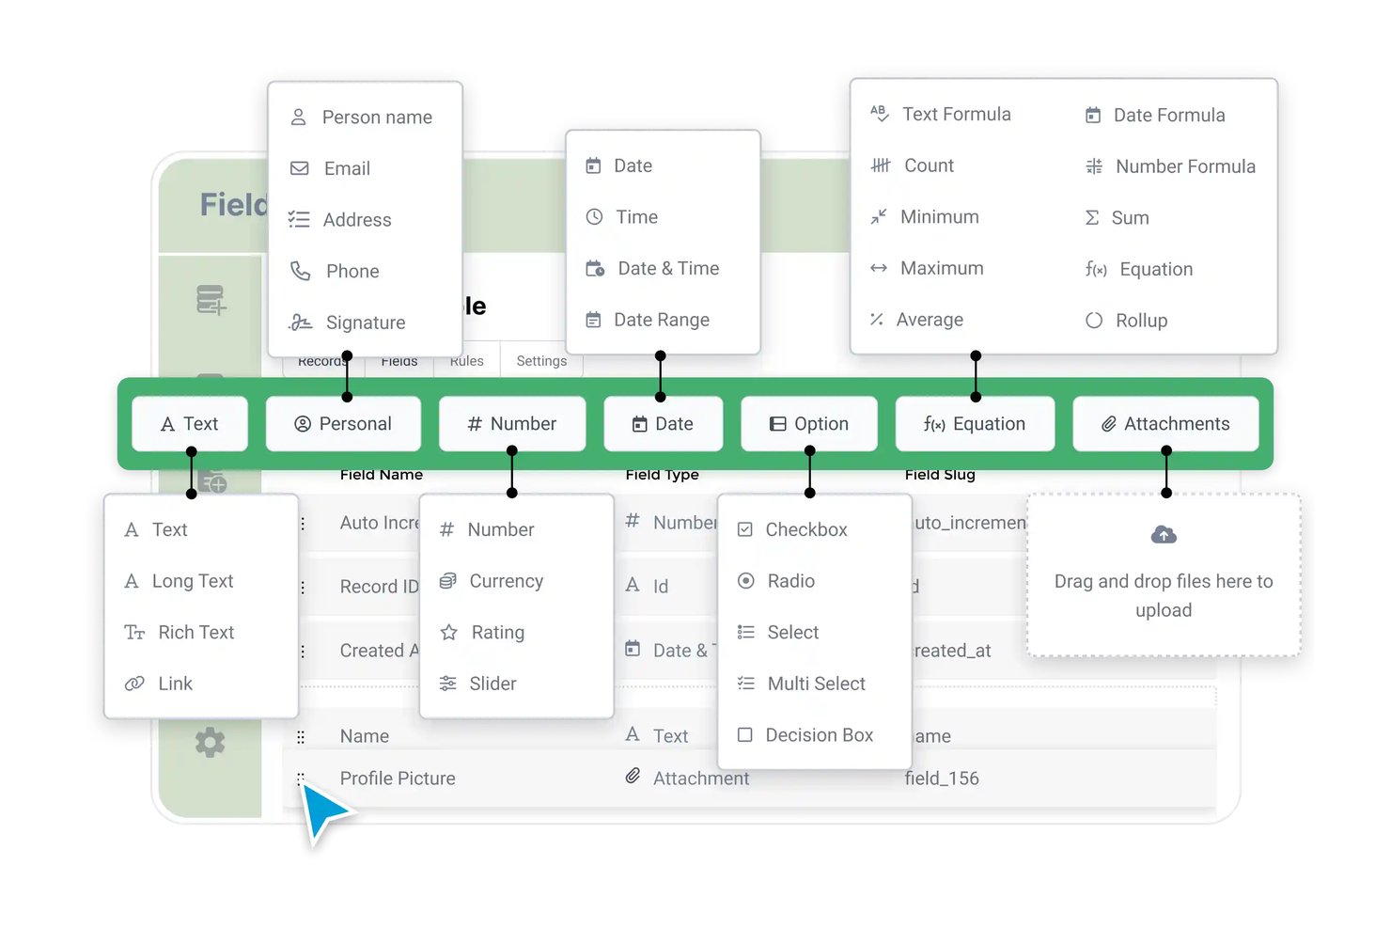This screenshot has height=928, width=1391.
Task: Open the Rules tab
Action: 466,361
